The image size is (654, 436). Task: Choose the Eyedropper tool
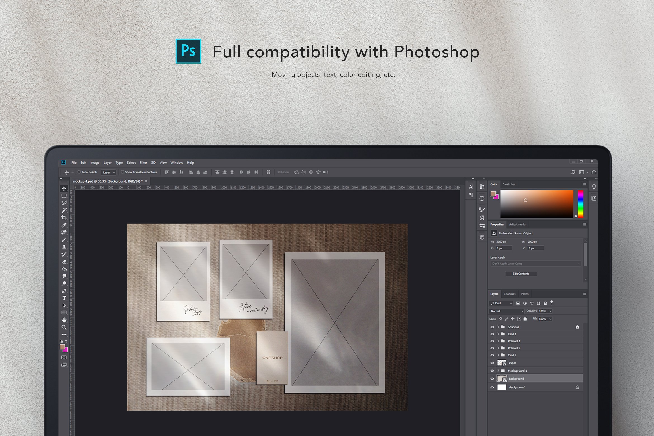click(64, 225)
